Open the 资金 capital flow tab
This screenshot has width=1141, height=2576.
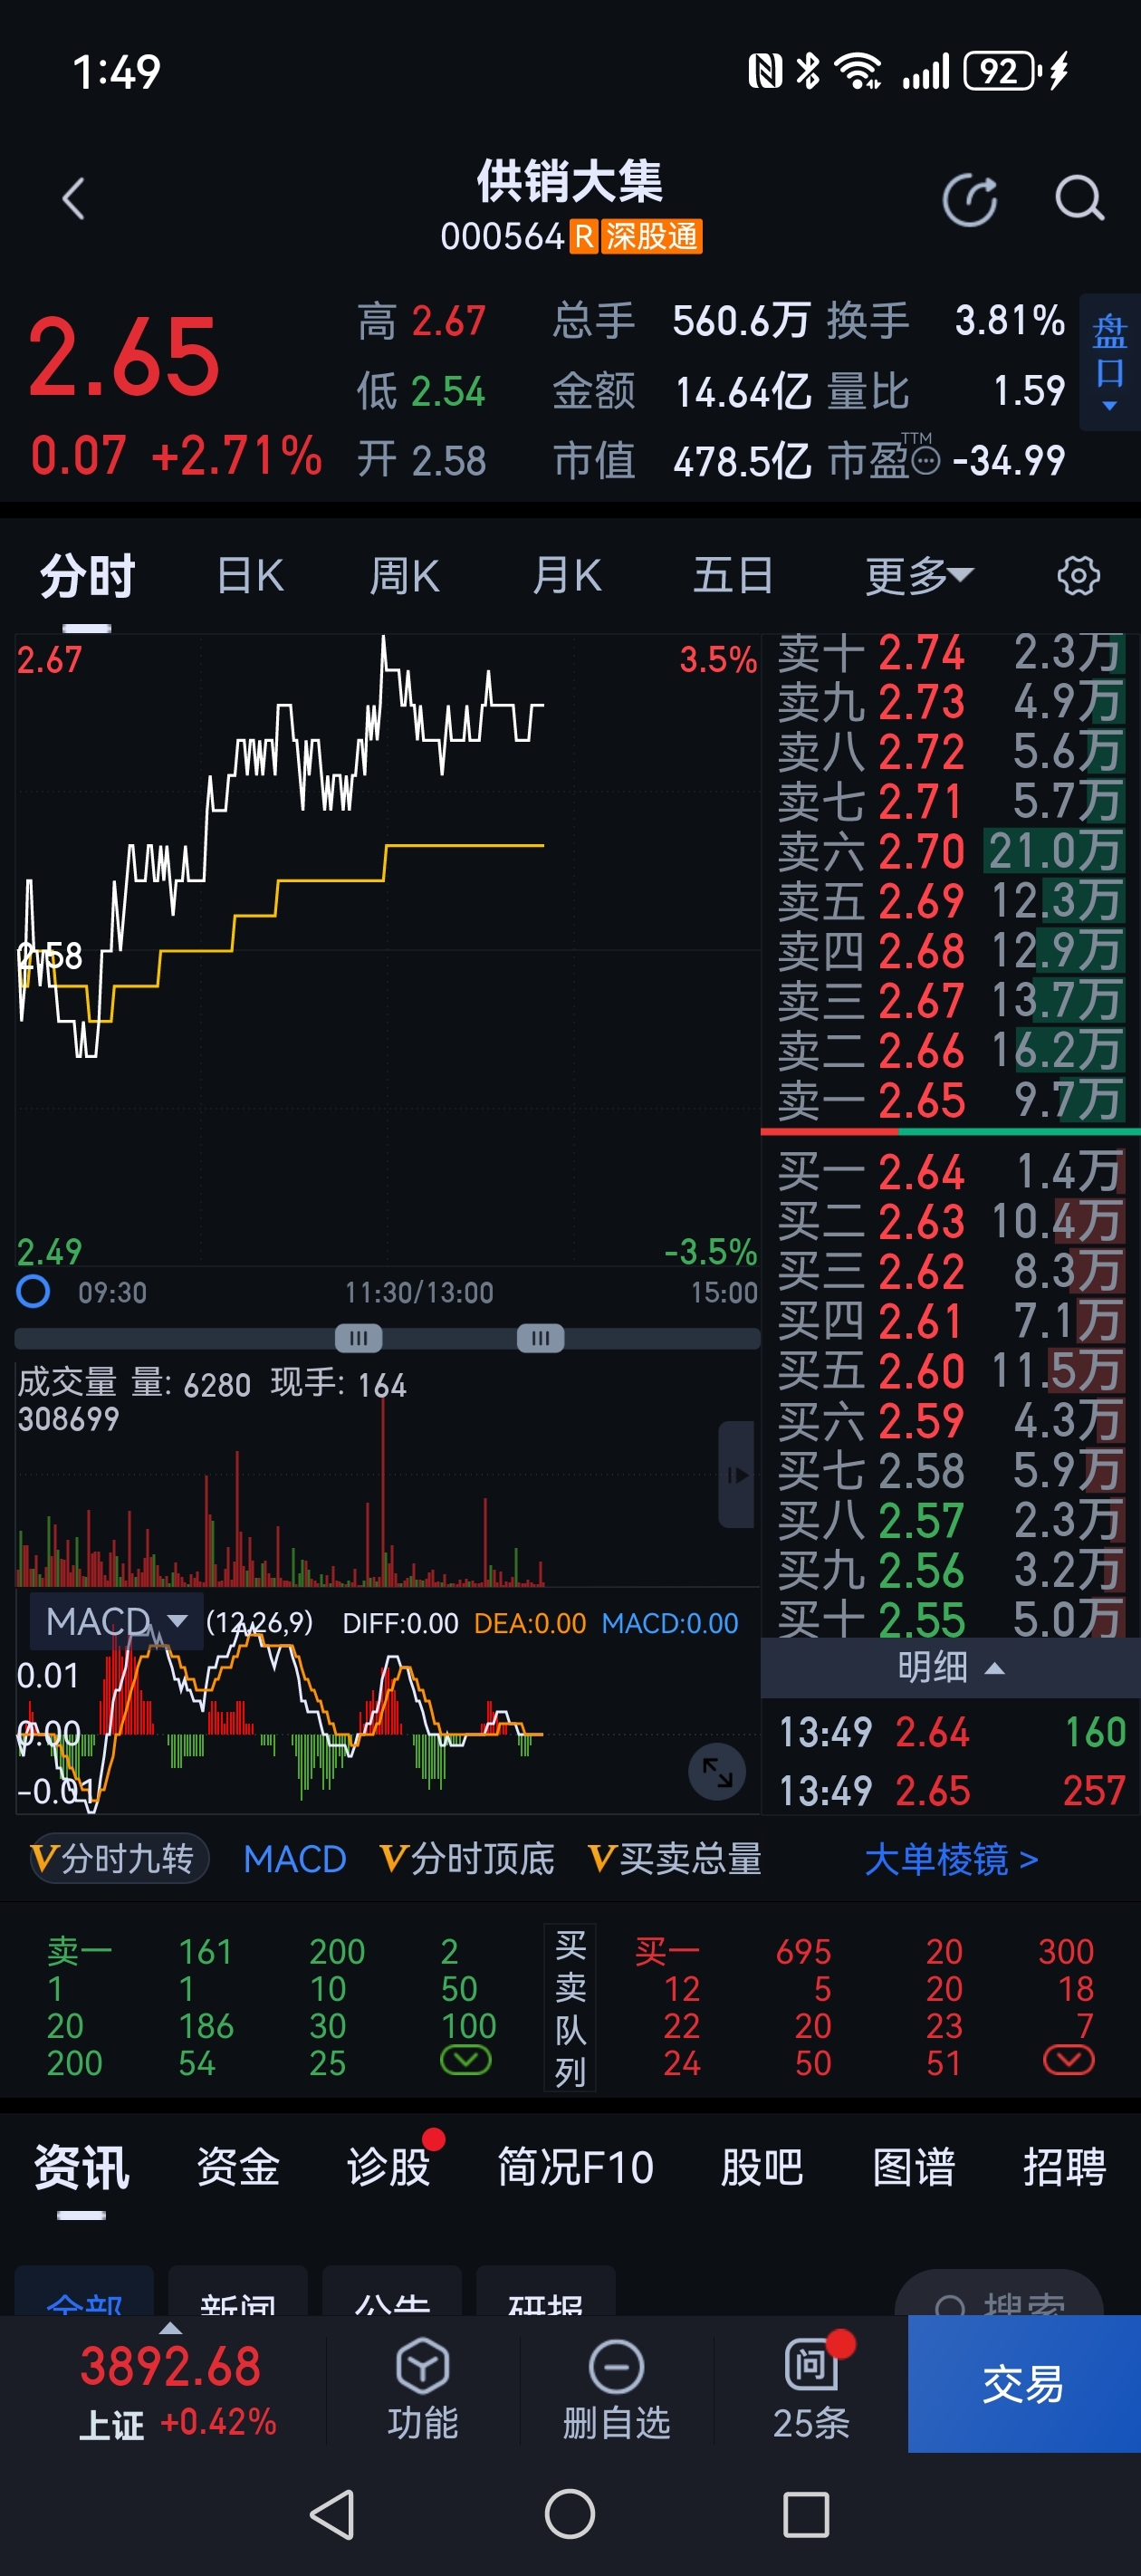[238, 2167]
